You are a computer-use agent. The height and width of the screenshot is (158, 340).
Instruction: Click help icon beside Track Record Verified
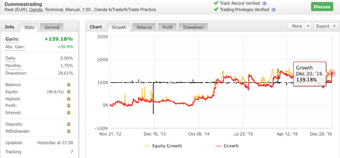[x=265, y=3]
